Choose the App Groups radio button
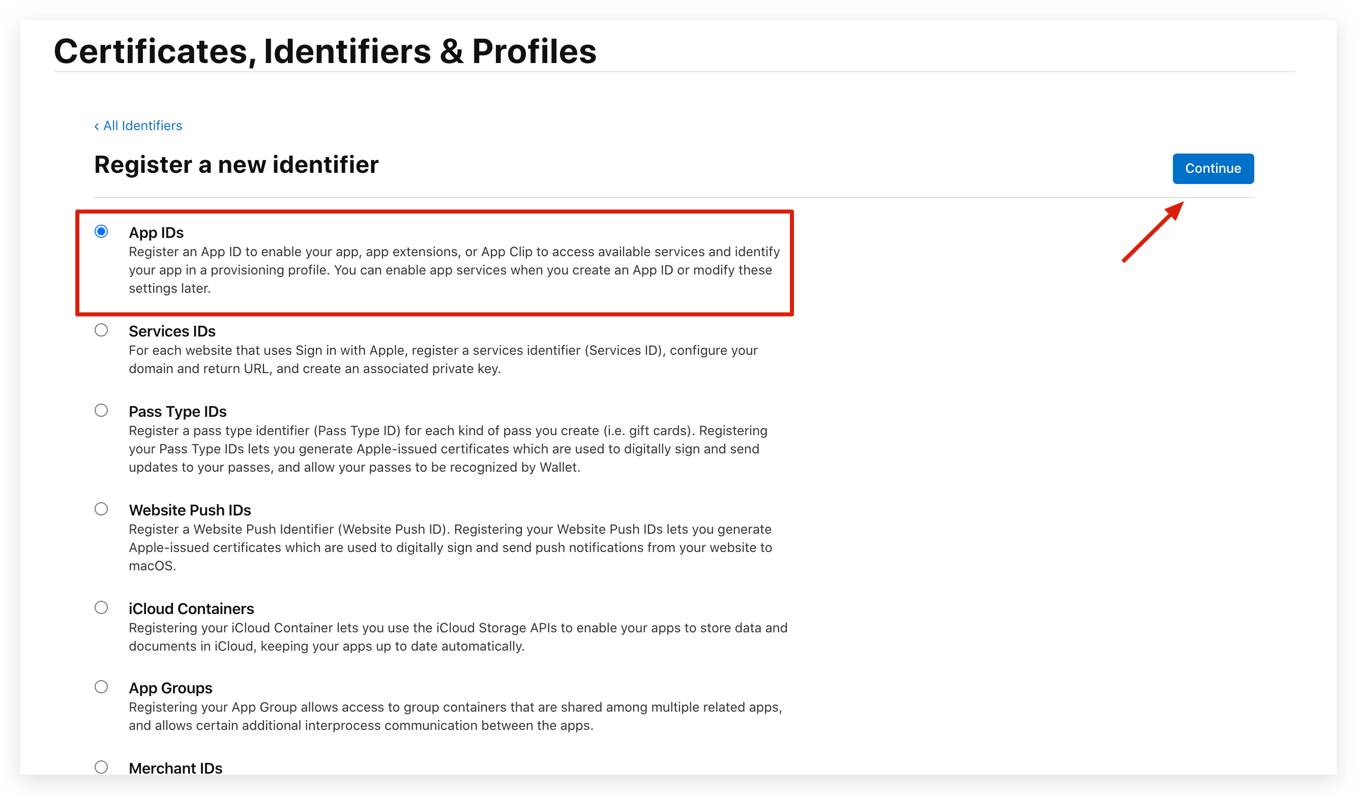 coord(101,687)
